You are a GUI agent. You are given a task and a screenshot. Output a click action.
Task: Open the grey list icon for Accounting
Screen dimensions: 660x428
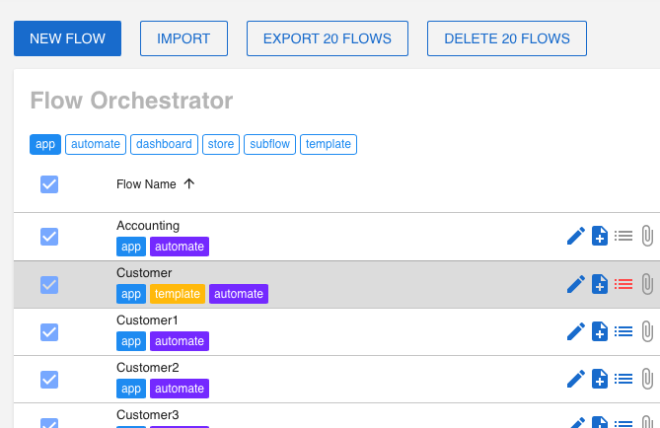[x=623, y=236]
